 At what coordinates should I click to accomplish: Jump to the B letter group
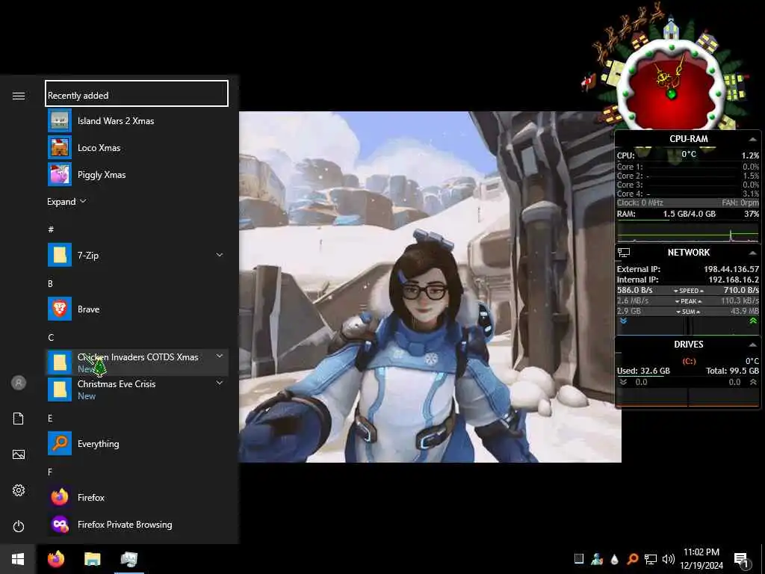50,283
